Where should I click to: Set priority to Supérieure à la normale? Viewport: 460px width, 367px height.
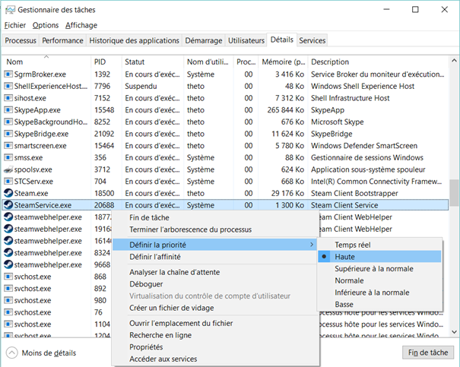[380, 269]
